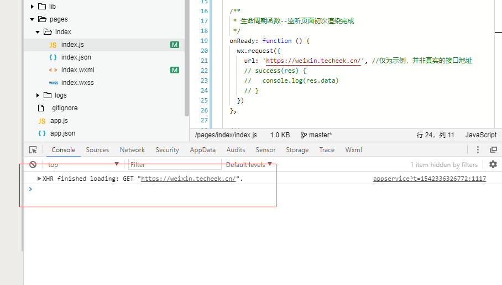Clear the console with the ban icon

point(33,164)
